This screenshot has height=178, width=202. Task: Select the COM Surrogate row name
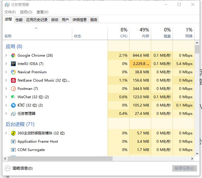pyautogui.click(x=31, y=150)
